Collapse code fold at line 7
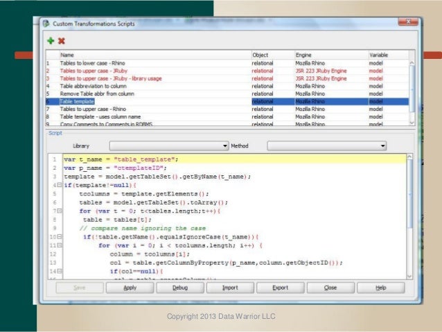This screenshot has width=442, height=332. pos(59,211)
